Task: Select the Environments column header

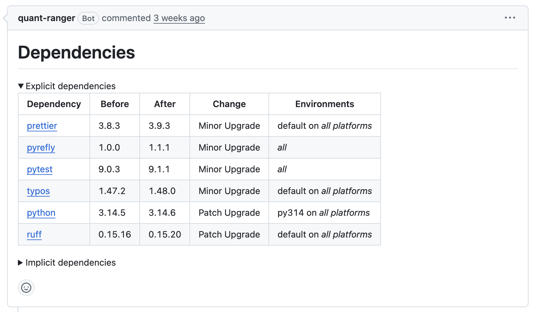Action: pos(325,104)
